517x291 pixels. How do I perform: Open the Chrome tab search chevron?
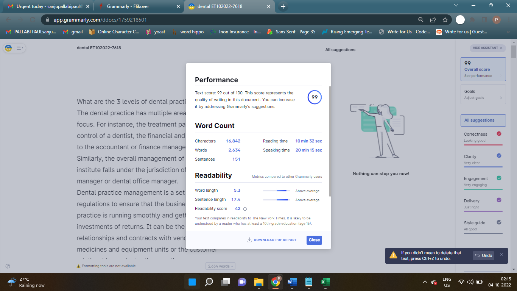(x=456, y=6)
